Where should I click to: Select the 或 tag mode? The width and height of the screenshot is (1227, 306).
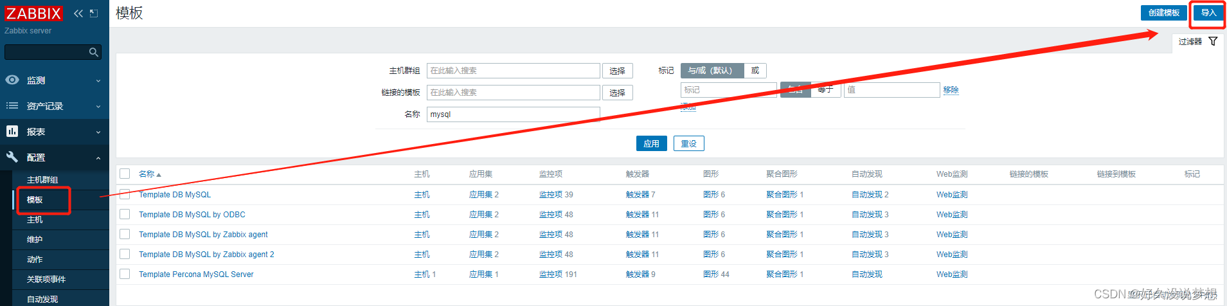pos(755,71)
